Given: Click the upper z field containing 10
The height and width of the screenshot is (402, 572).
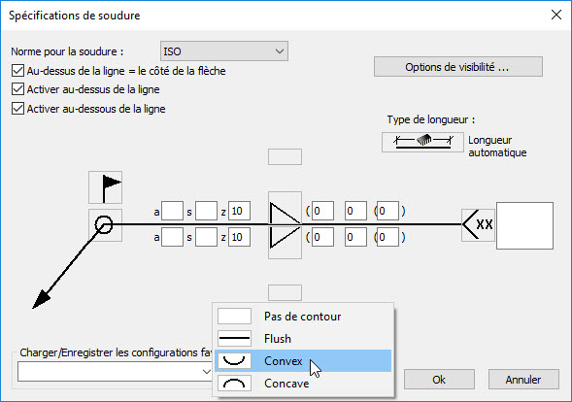Looking at the screenshot, I should [x=239, y=211].
